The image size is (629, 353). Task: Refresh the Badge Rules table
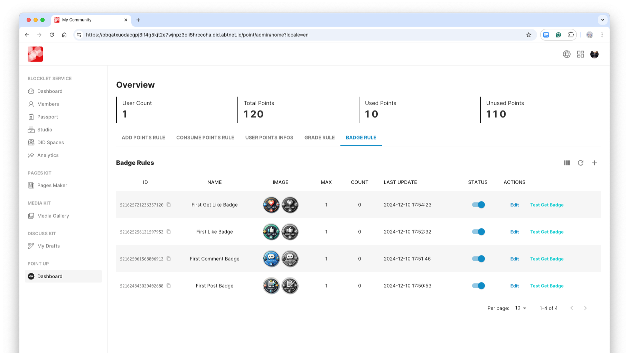(580, 163)
